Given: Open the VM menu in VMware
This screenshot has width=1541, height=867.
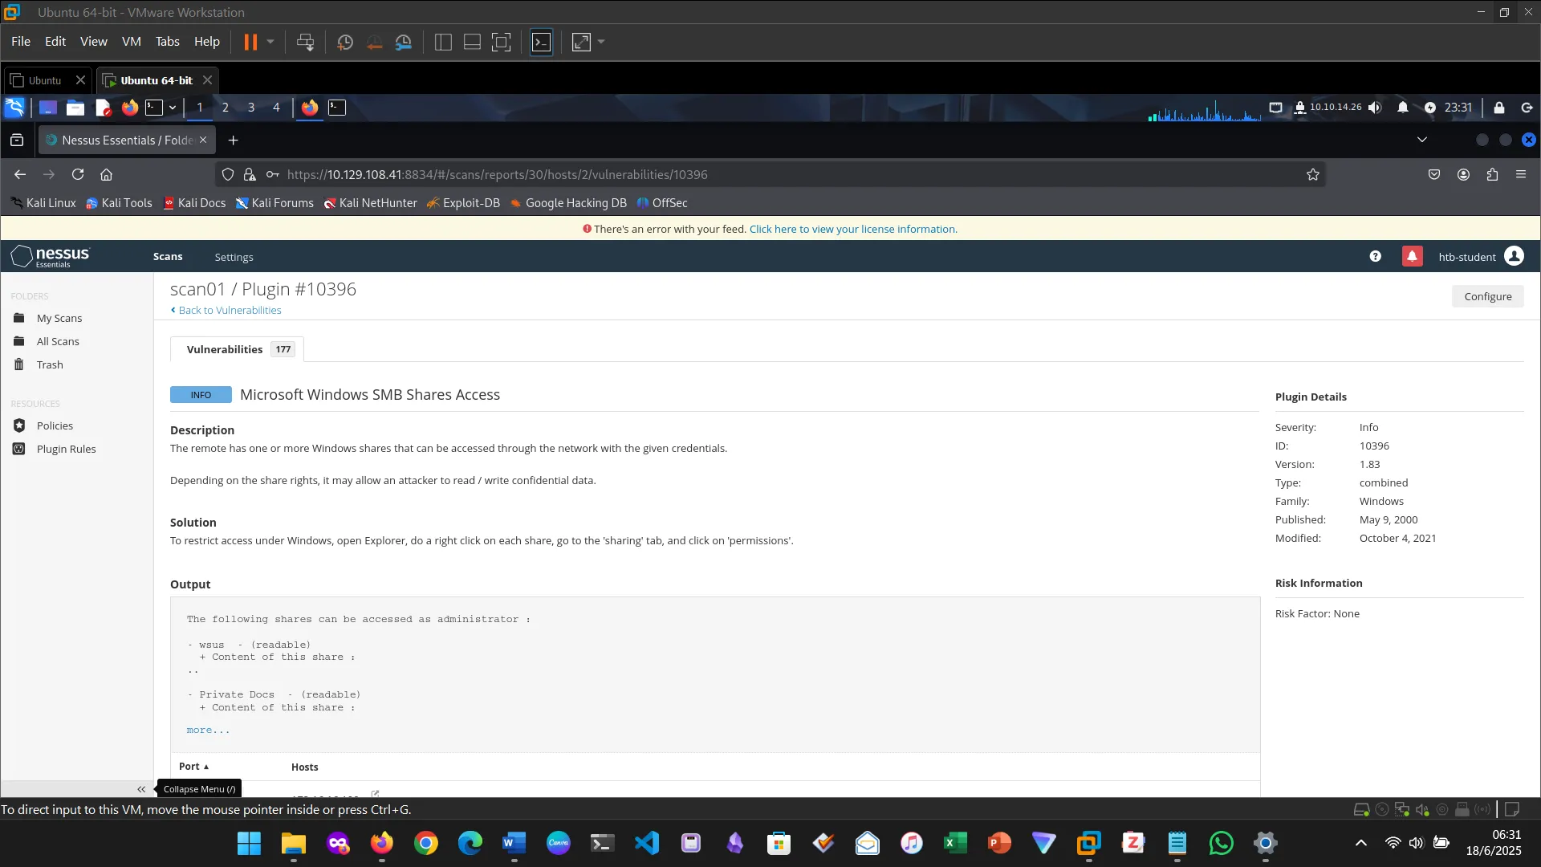Looking at the screenshot, I should point(131,42).
